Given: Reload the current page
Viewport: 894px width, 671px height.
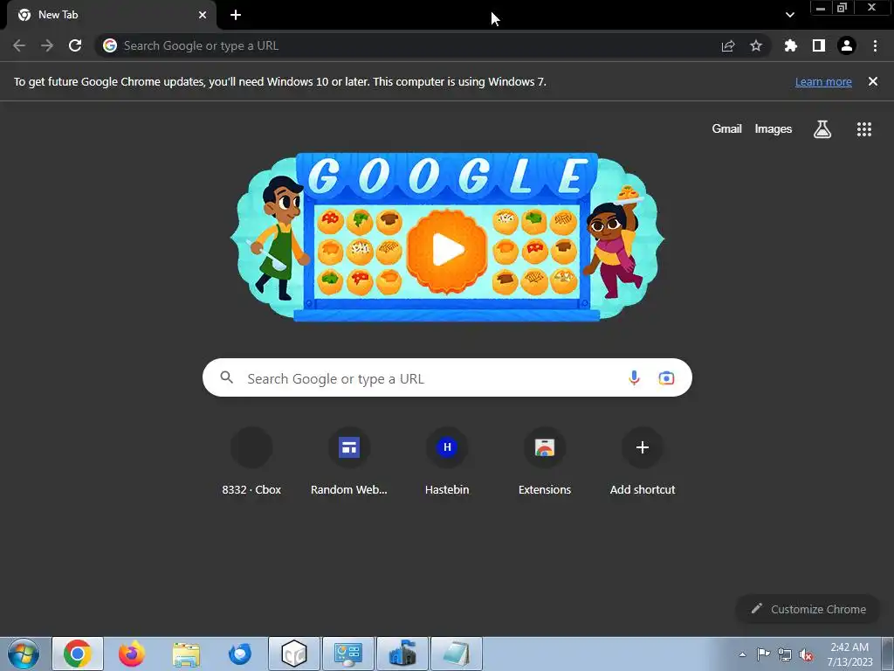Looking at the screenshot, I should 75,45.
